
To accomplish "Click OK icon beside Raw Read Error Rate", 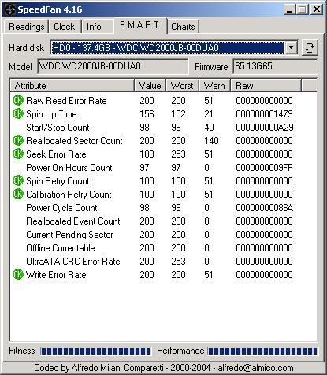I will [18, 100].
